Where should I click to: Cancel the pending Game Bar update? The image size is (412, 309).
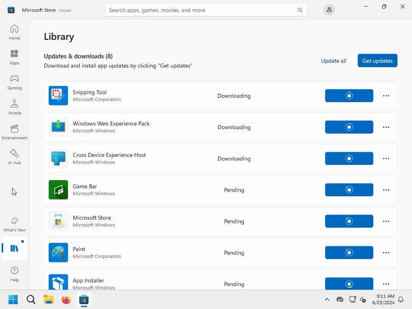[x=349, y=190]
